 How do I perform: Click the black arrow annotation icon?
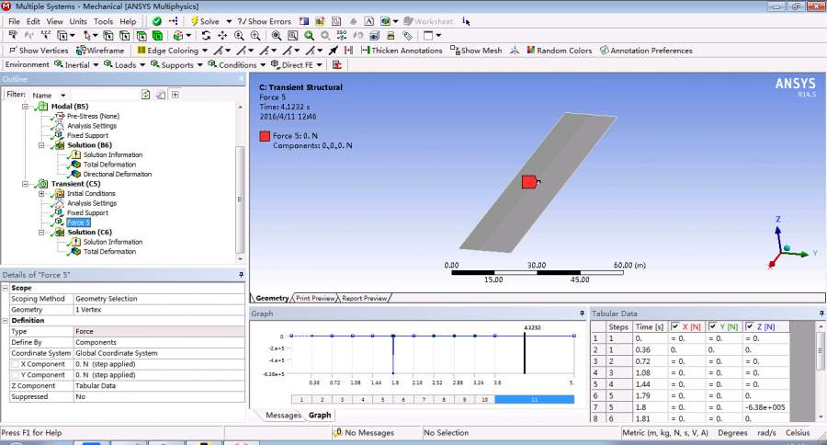pos(334,51)
